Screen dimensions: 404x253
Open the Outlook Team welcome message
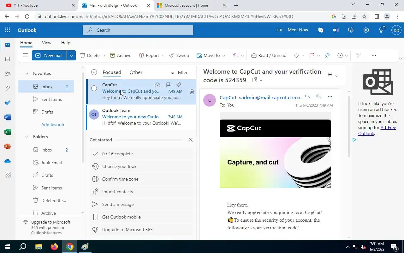(141, 117)
